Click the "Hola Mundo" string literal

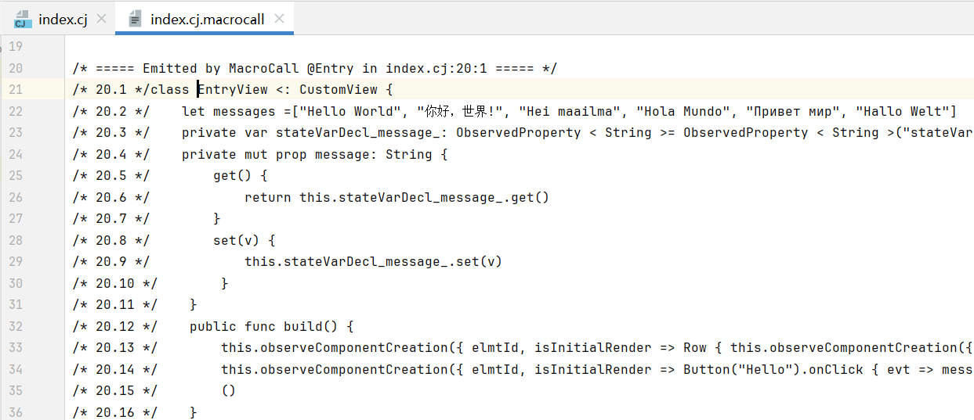683,111
